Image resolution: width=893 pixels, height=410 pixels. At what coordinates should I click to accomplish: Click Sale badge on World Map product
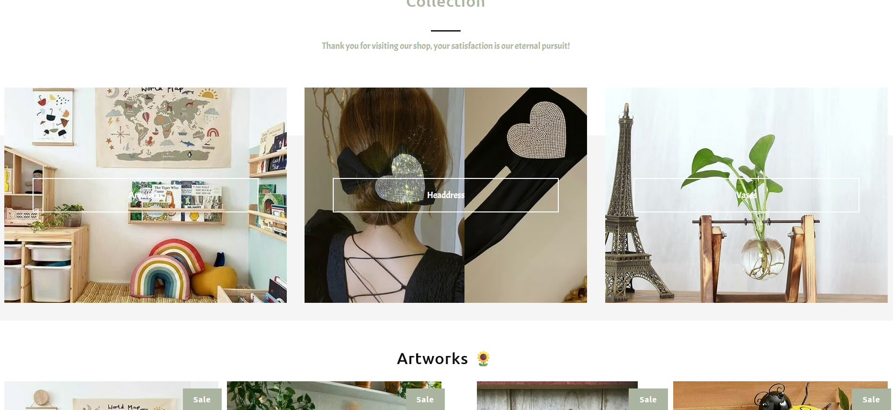pyautogui.click(x=202, y=399)
